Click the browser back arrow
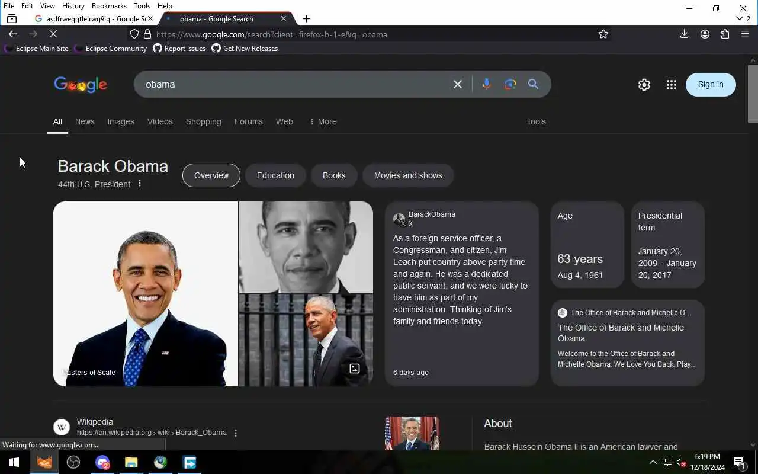Screen dimensions: 758x474 tap(13, 34)
